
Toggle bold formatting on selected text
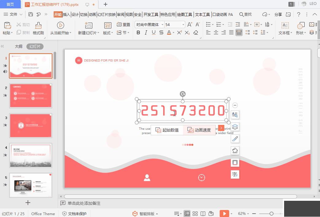[138, 32]
